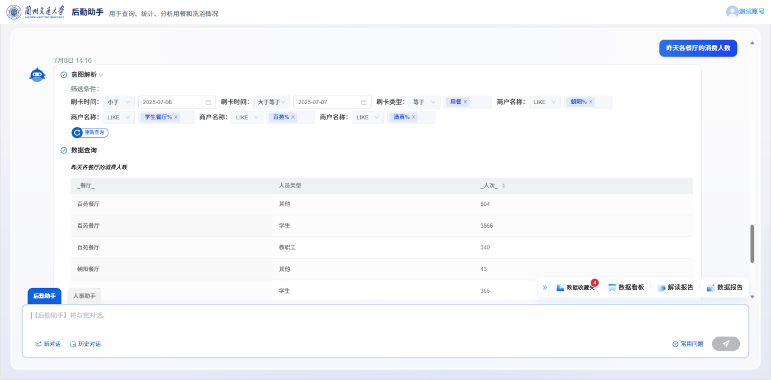Remove the 朝阳% merchant tag
Viewport: 771px width, 380px height.
(x=590, y=102)
